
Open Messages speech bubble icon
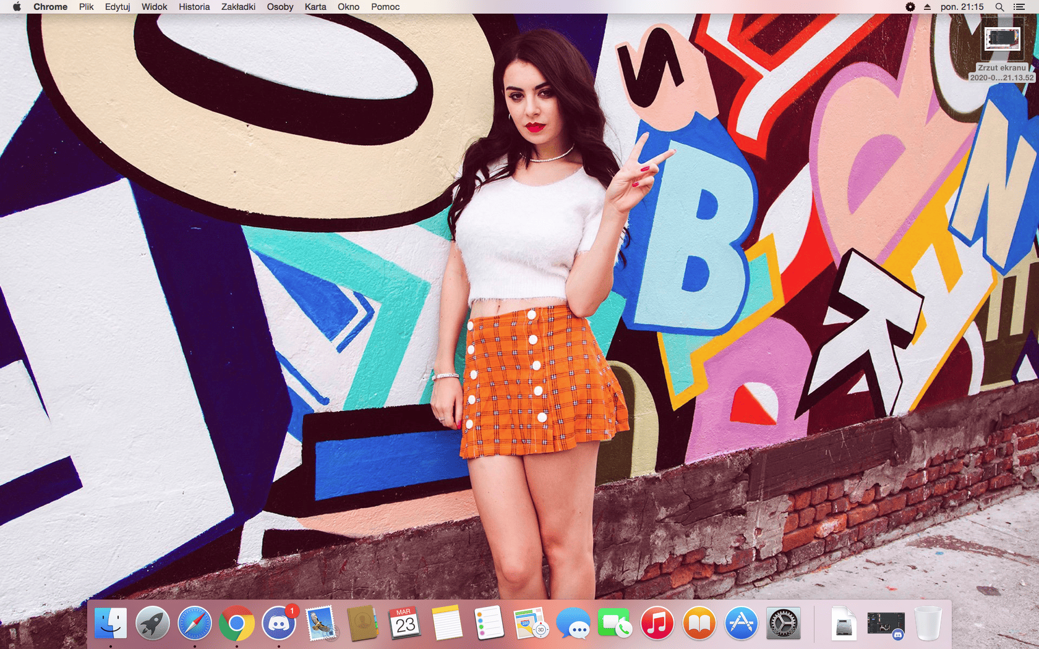tap(573, 623)
